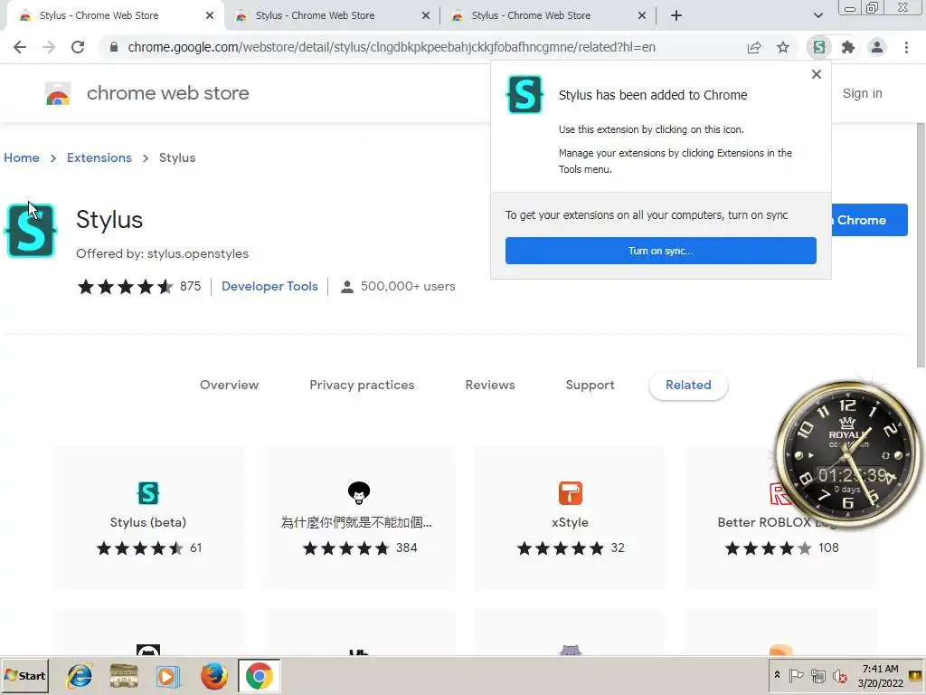View site security lock icon

(x=114, y=47)
